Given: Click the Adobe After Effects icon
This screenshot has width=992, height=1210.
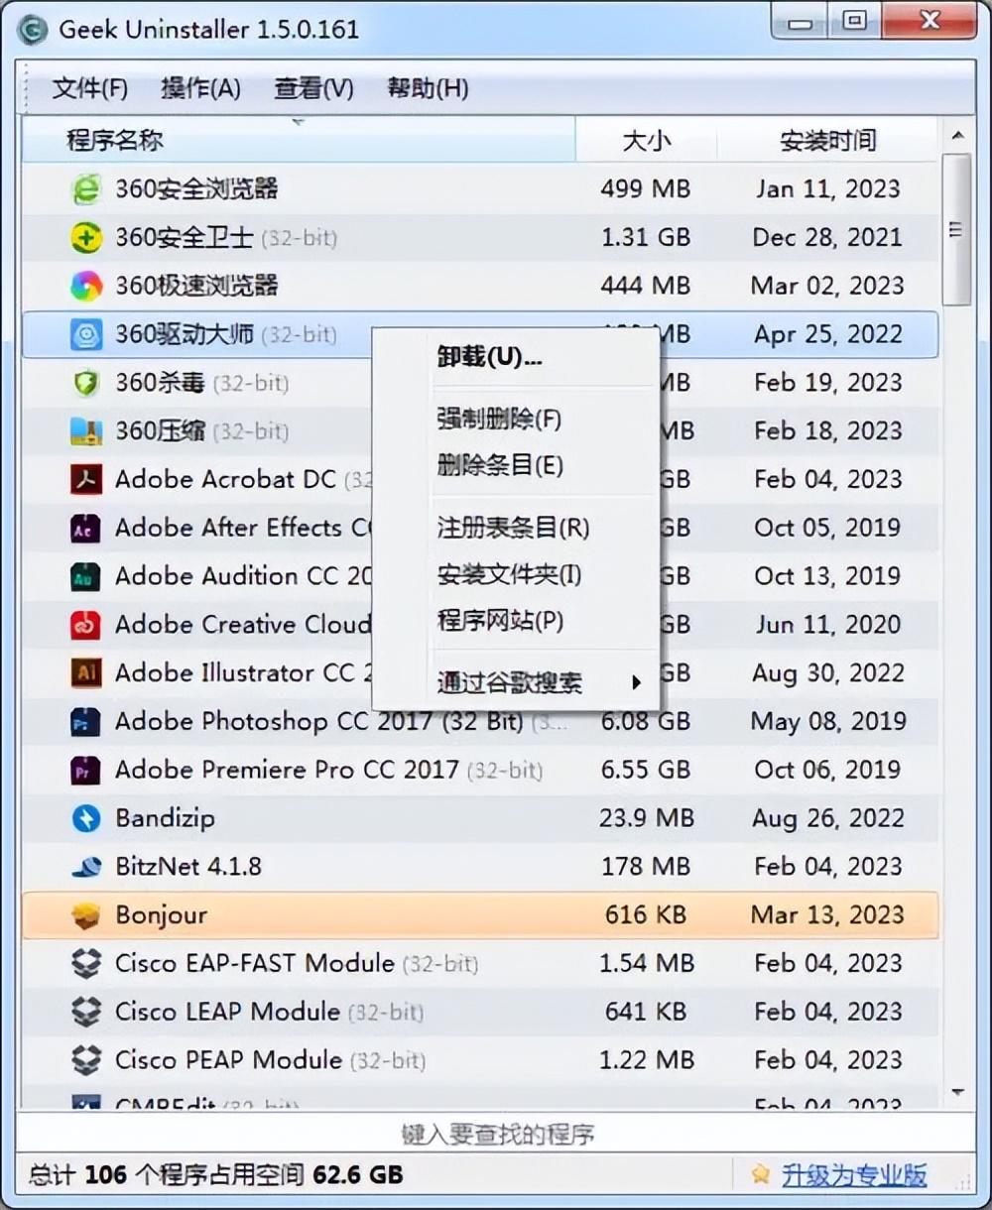Looking at the screenshot, I should pyautogui.click(x=86, y=528).
